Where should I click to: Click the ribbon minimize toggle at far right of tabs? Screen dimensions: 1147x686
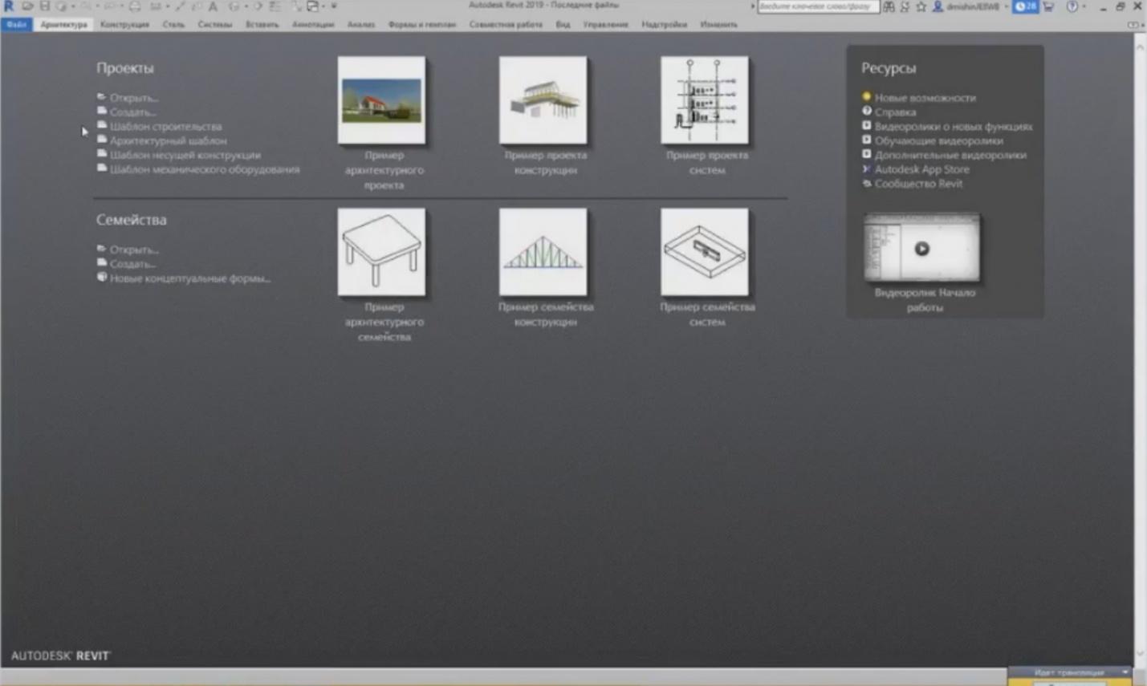[1133, 25]
